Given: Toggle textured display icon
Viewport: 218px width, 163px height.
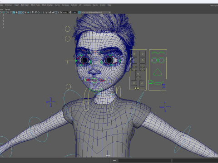Looking at the screenshot, I should (22, 12).
